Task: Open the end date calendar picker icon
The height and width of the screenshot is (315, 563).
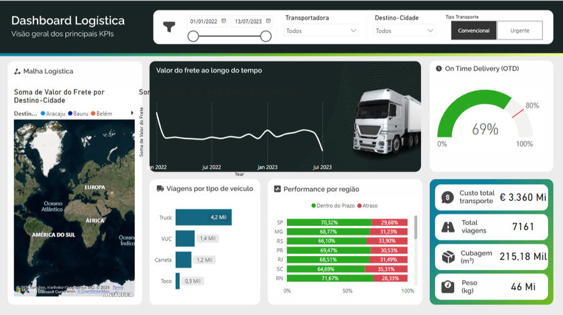Action: pos(268,21)
